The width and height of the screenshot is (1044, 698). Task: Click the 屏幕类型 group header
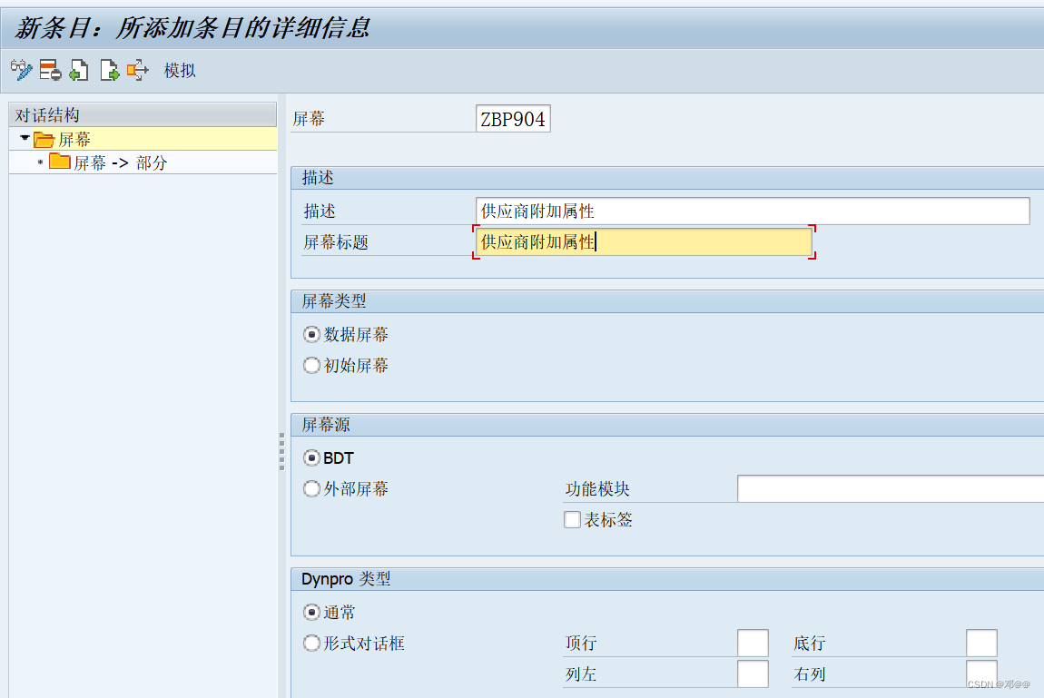[667, 301]
